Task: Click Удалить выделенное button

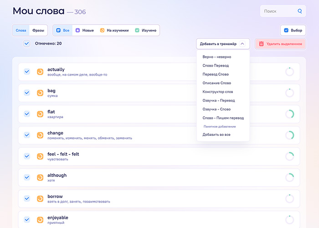Action: (x=280, y=44)
